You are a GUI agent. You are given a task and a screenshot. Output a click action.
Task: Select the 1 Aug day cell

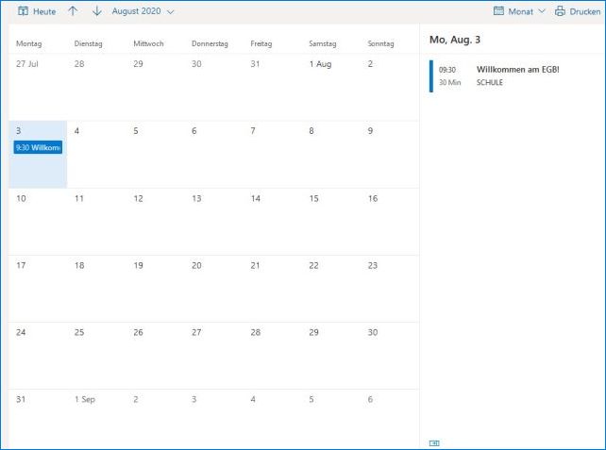(332, 87)
